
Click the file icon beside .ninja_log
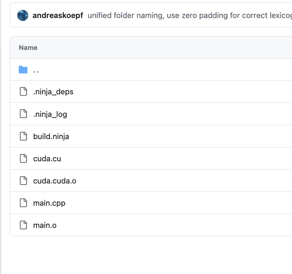pos(23,114)
